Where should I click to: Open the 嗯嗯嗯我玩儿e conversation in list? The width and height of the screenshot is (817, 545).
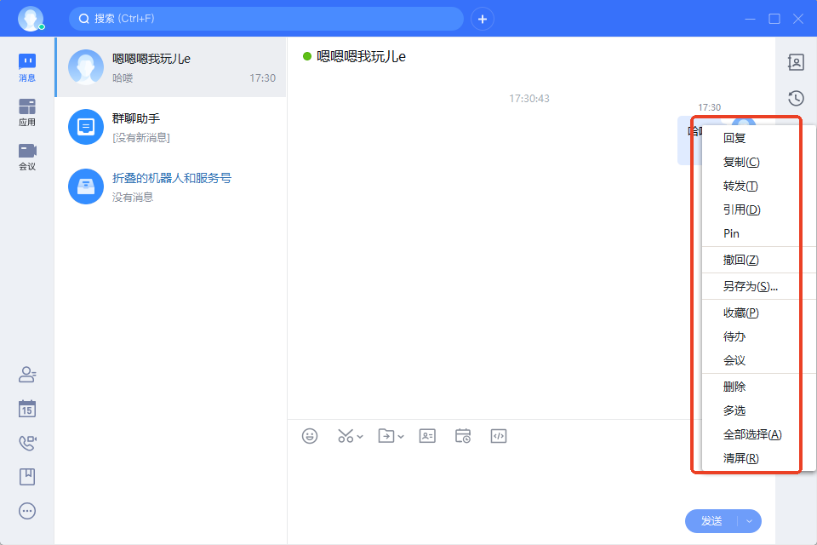pos(171,67)
